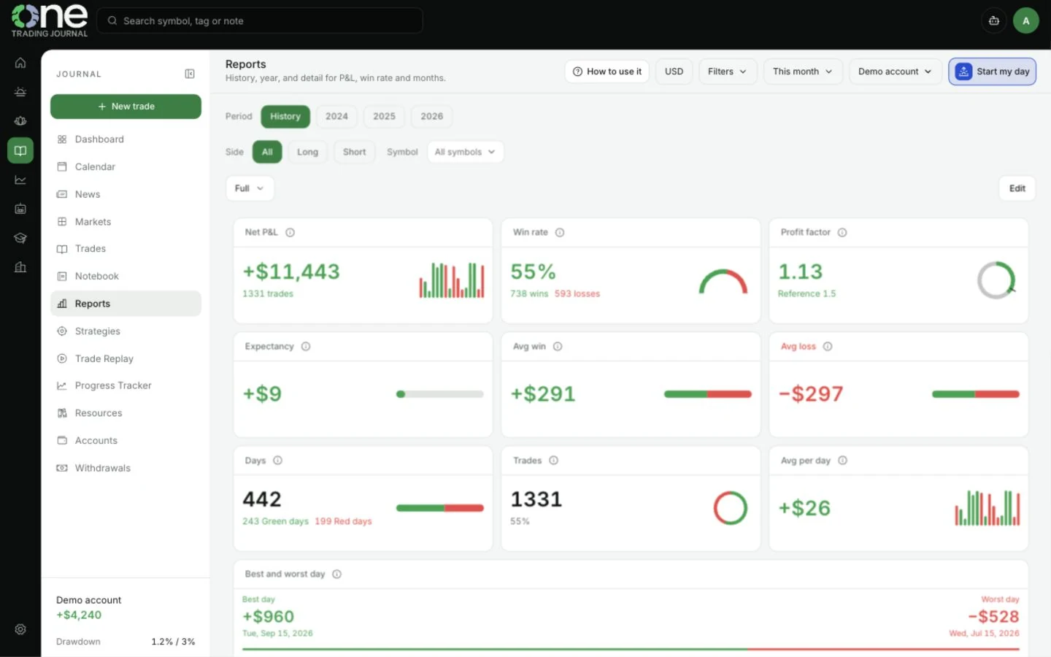The height and width of the screenshot is (657, 1051).
Task: Show info for Avg per day
Action: [x=843, y=461]
